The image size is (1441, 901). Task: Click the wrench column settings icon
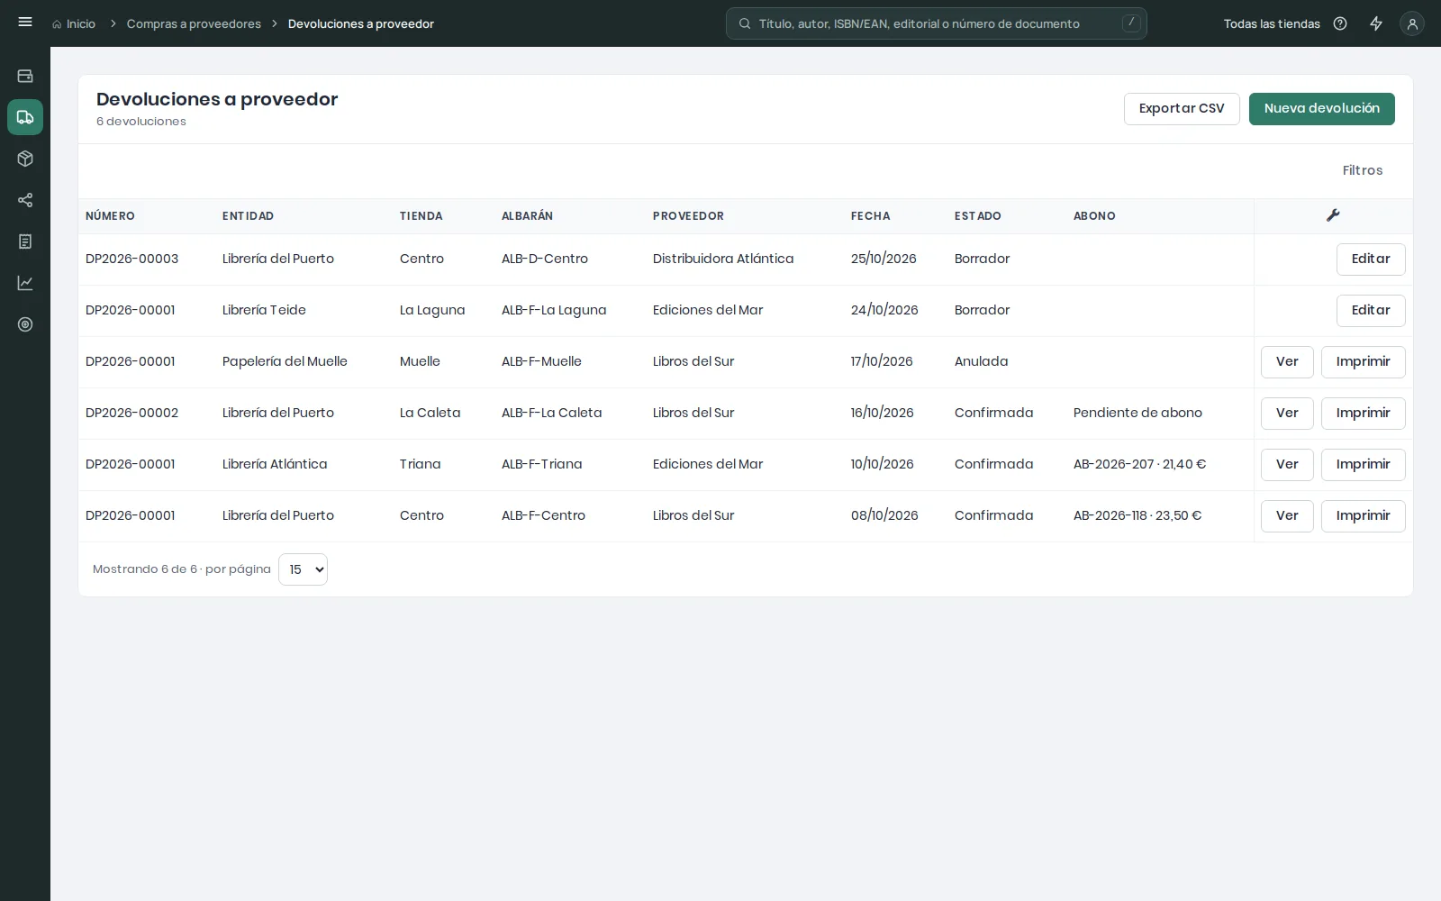click(x=1333, y=215)
